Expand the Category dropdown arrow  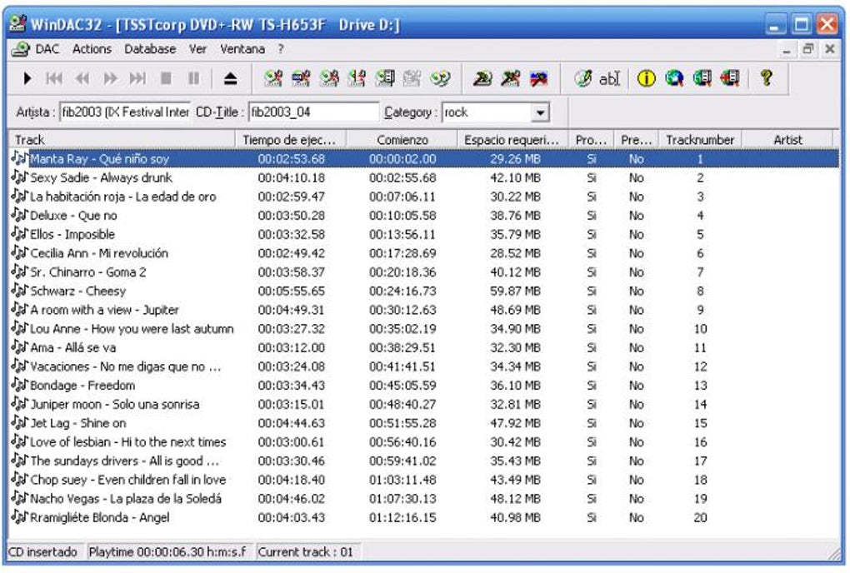click(x=540, y=112)
